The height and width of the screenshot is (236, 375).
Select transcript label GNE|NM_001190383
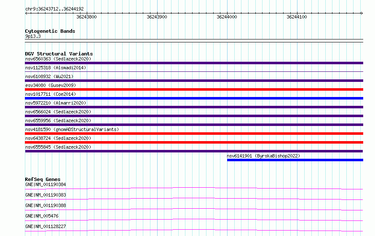tap(46, 195)
